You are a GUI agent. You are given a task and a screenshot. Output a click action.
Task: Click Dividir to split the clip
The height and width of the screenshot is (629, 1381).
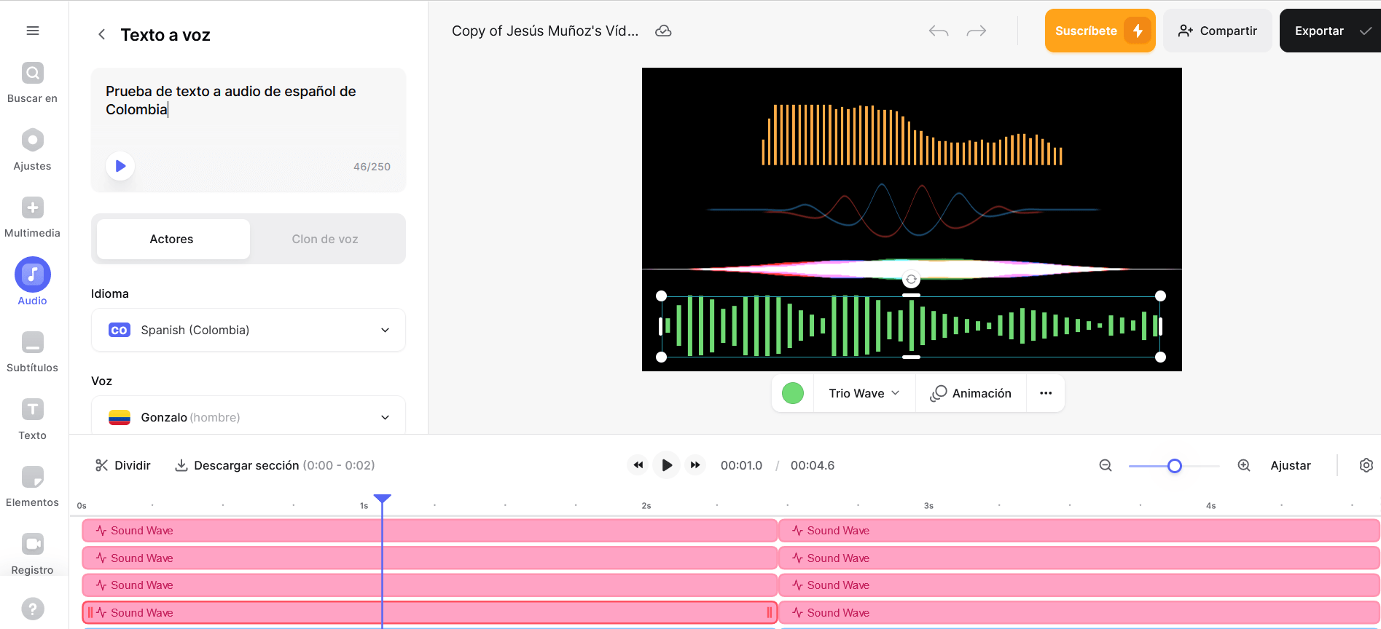point(123,465)
